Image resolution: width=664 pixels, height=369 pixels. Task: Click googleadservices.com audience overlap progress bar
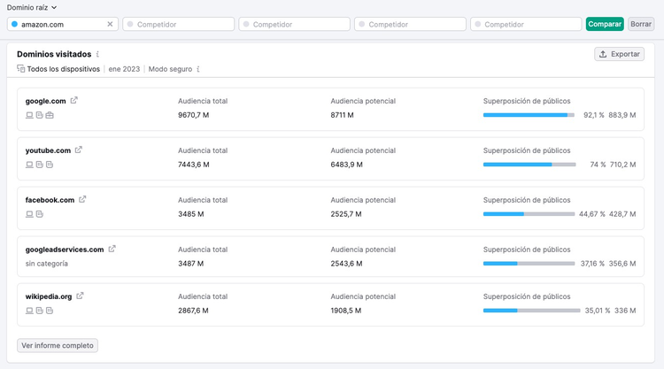click(x=529, y=264)
